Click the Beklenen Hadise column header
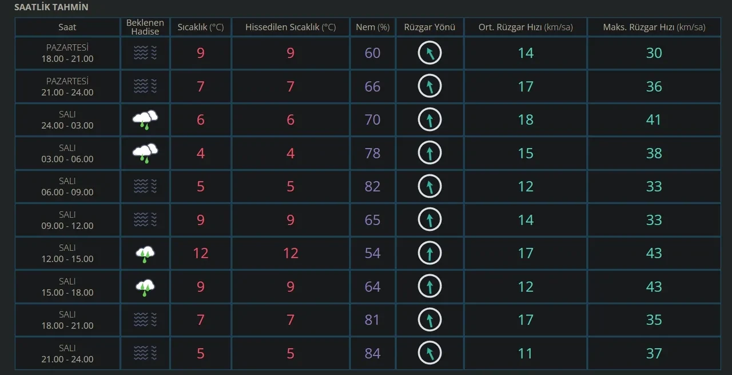Viewport: 732px width, 375px height. [145, 27]
